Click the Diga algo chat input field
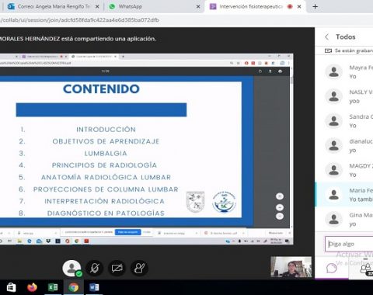 point(349,244)
